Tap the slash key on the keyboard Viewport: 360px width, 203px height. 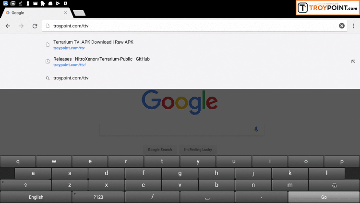tap(153, 197)
